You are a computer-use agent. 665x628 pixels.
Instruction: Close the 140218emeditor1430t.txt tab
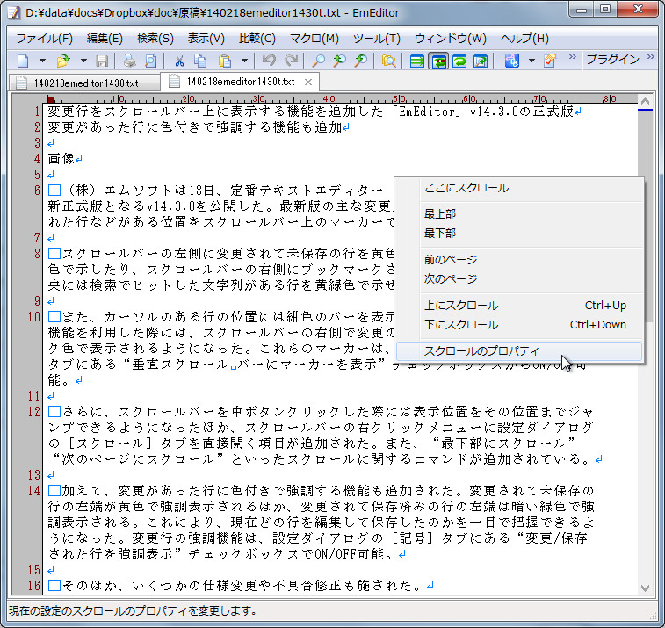[308, 83]
